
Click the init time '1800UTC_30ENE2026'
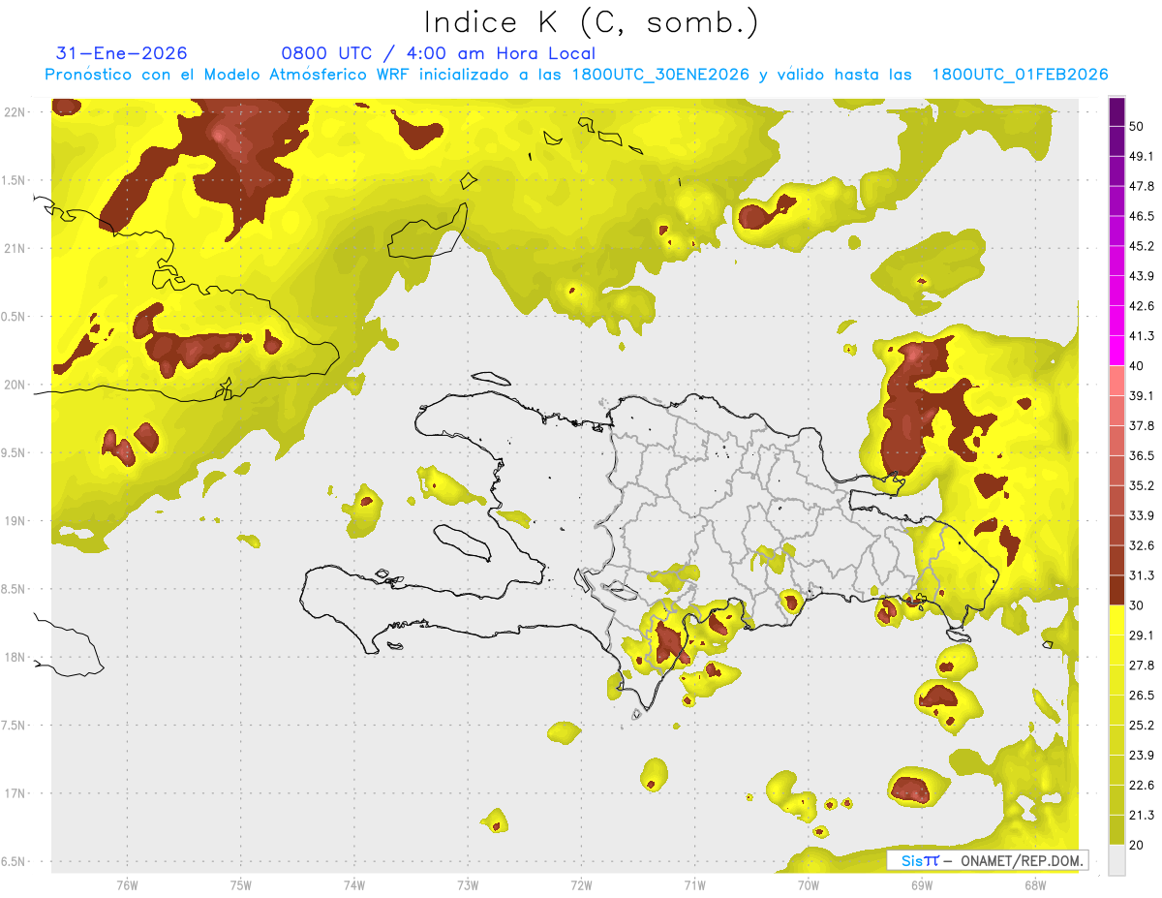coord(660,75)
